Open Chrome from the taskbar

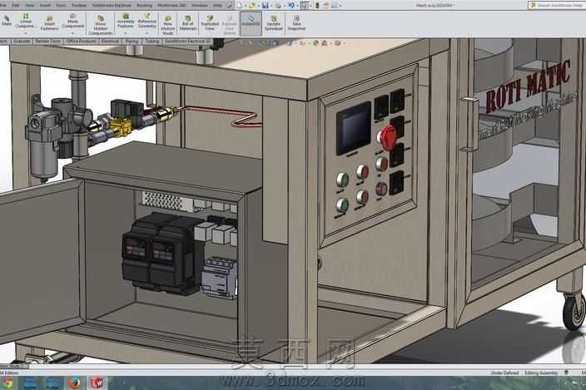7,383
